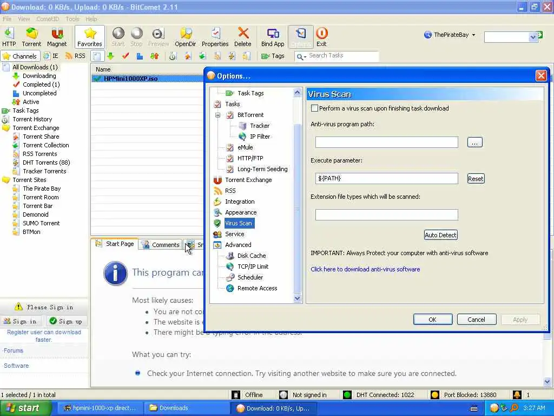Open the Tools menu
554x416 pixels.
72,19
